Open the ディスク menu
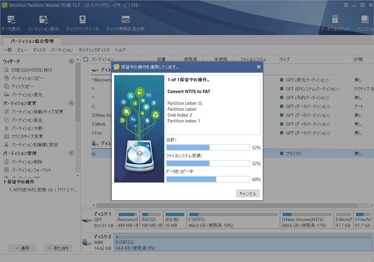The image size is (374, 262). click(x=39, y=50)
